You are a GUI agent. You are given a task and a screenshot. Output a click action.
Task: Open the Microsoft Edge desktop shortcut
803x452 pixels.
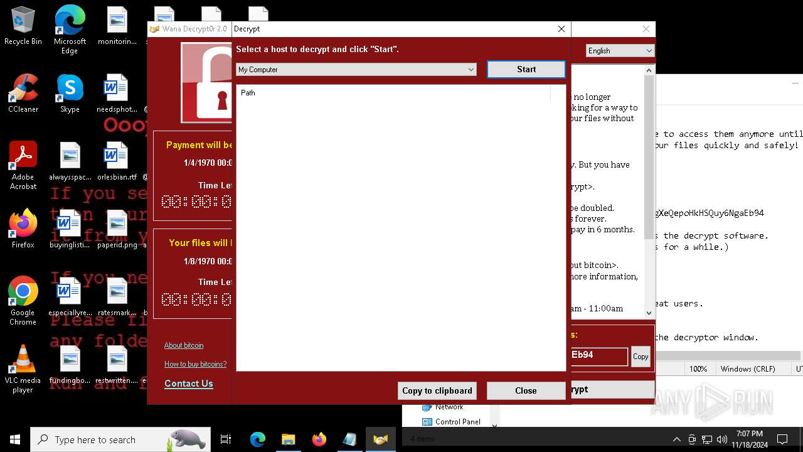pos(70,30)
